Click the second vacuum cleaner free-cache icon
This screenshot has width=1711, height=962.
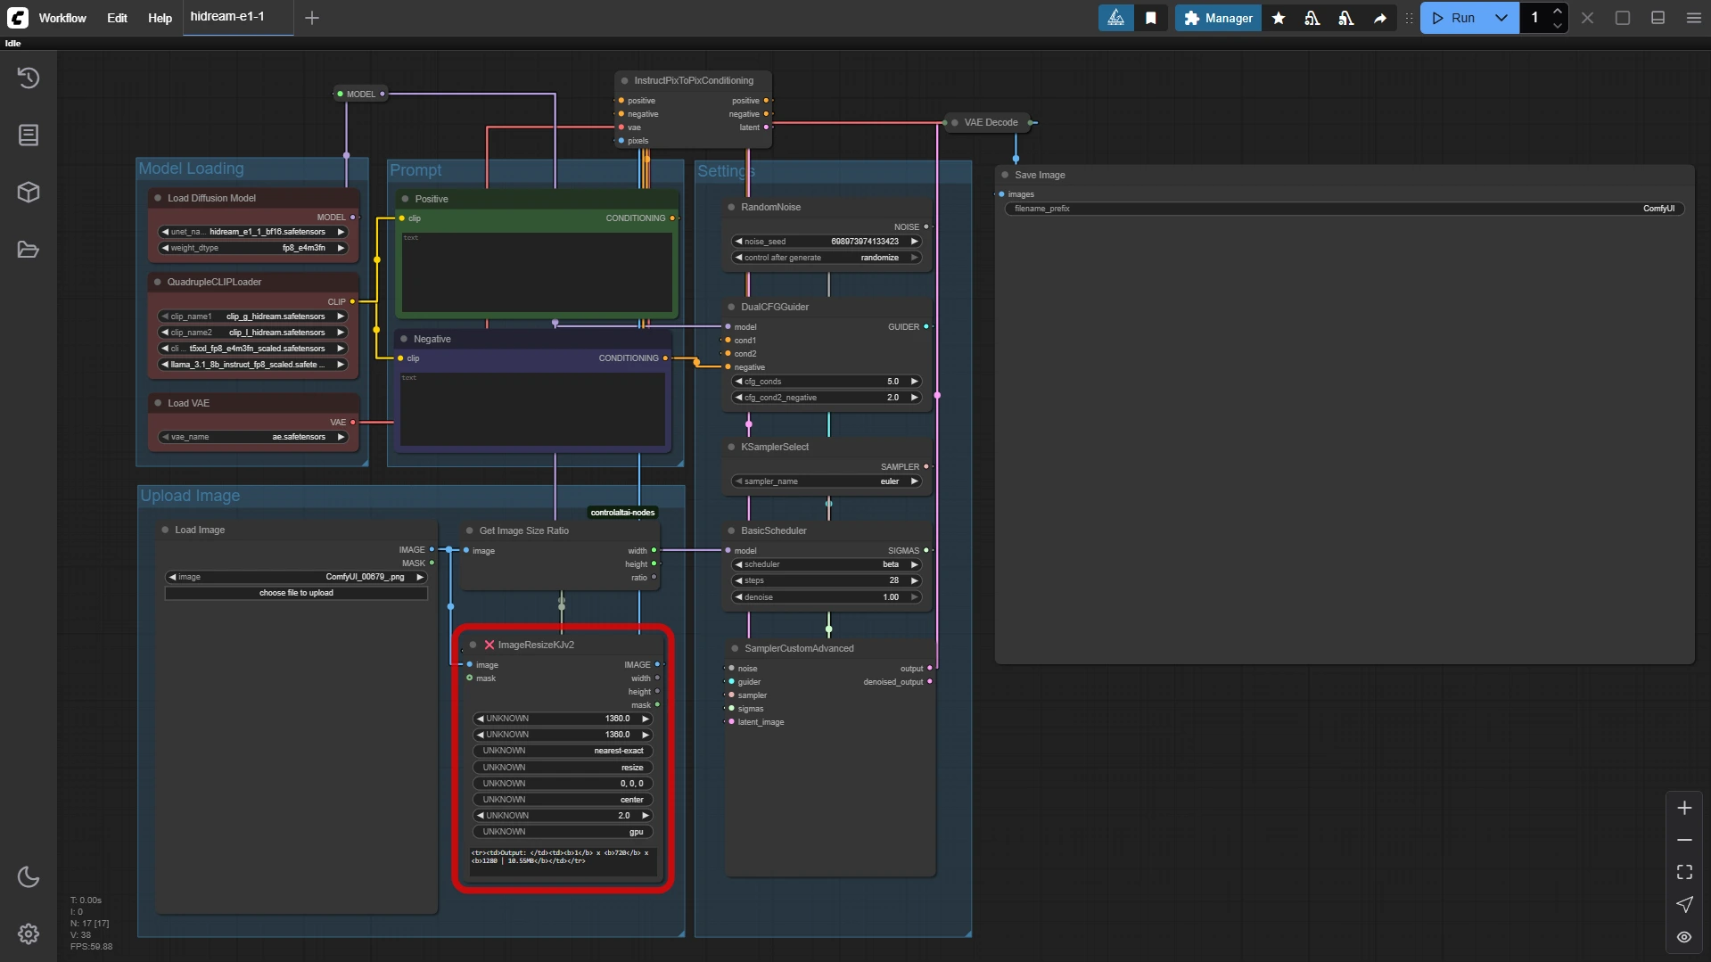click(1346, 18)
